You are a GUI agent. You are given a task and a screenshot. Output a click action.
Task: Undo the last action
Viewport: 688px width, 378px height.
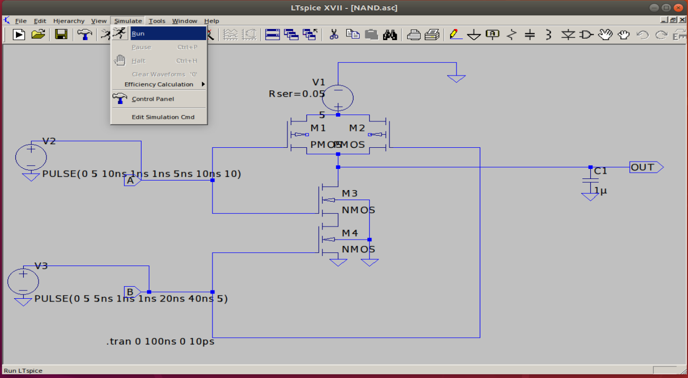(642, 34)
